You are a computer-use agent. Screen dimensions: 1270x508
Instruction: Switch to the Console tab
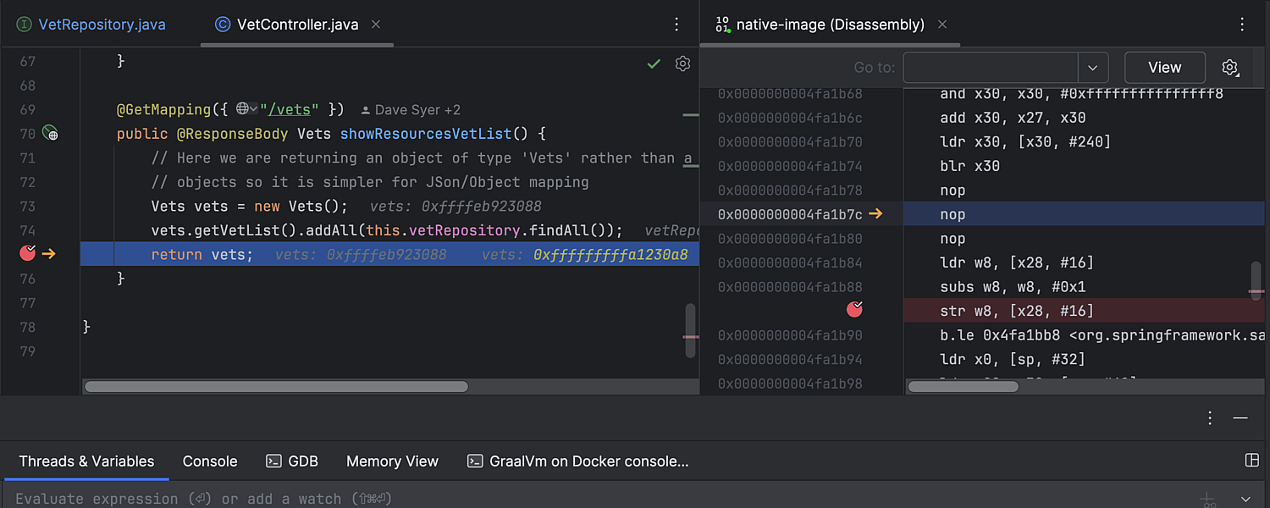[x=209, y=461]
